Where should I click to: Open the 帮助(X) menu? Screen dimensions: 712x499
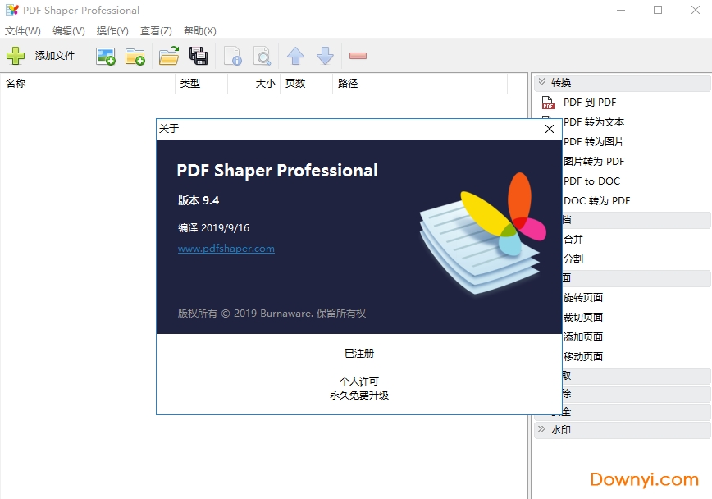coord(199,31)
